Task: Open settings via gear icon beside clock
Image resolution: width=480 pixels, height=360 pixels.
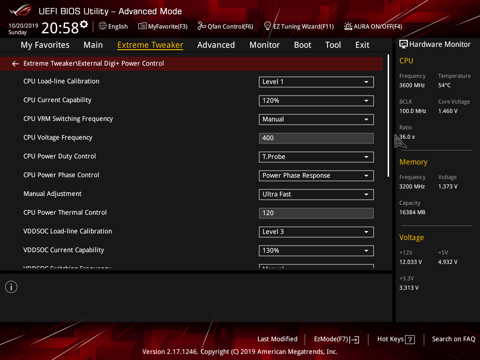Action: tap(84, 24)
